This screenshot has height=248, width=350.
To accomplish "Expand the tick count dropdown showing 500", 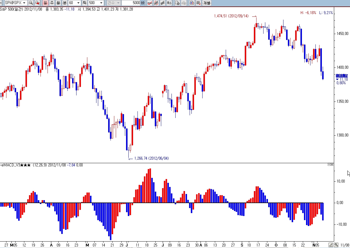I will click(x=101, y=3).
